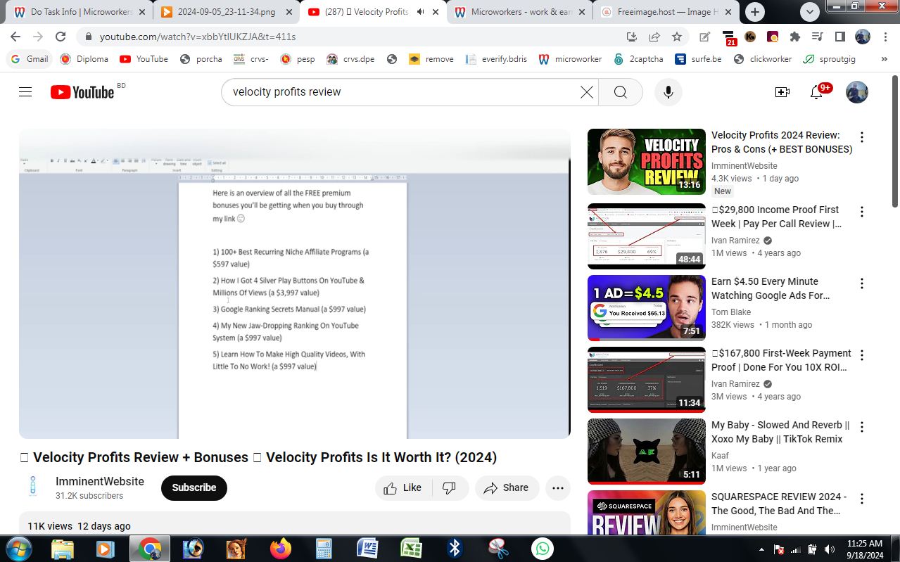
Task: Click the browser address bar URL
Action: (198, 37)
